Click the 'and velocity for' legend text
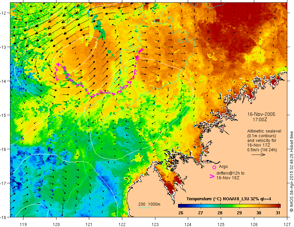Screen dimensions: 294x227 [262, 141]
